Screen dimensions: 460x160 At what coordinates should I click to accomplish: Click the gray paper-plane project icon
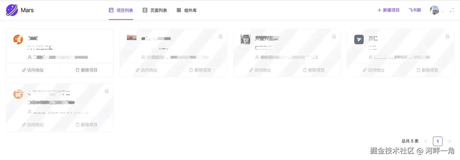point(359,39)
